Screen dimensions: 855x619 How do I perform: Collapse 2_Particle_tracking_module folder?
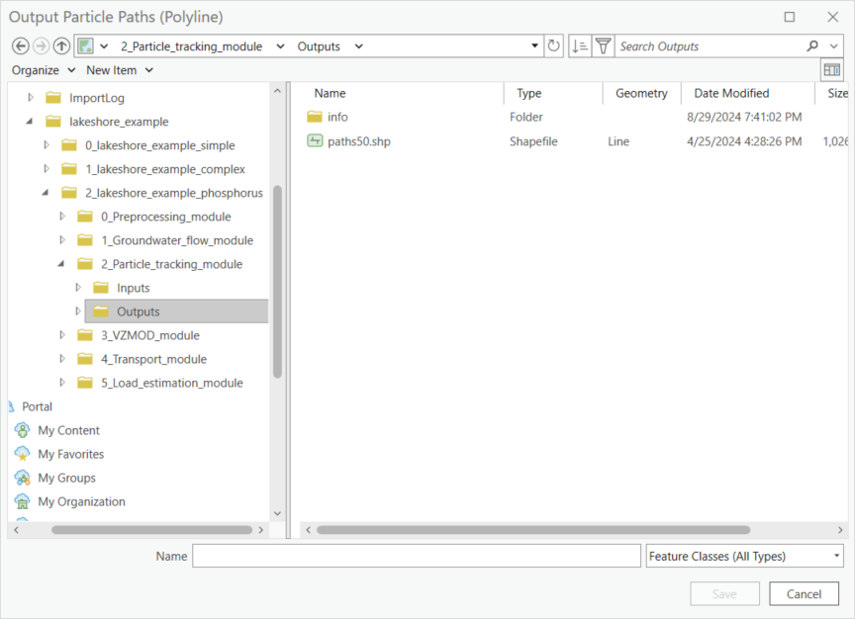[61, 264]
